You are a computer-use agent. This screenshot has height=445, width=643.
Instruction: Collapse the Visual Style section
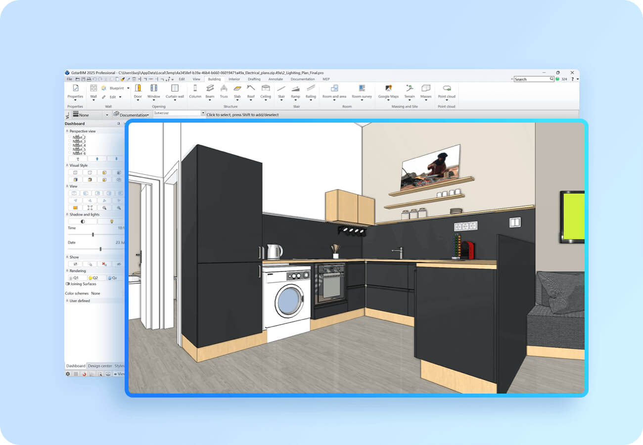click(x=67, y=166)
